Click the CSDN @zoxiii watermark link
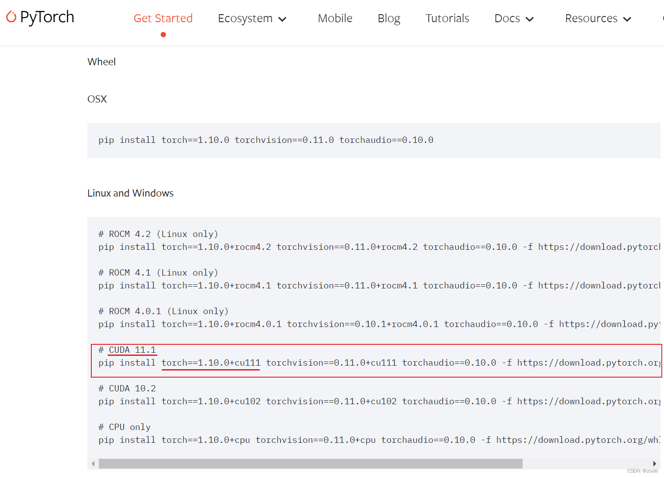Image resolution: width=664 pixels, height=477 pixels. pos(642,471)
